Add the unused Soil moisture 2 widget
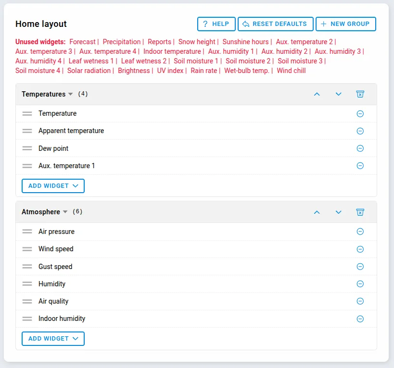Screen dimensions: 394x368 [x=248, y=61]
